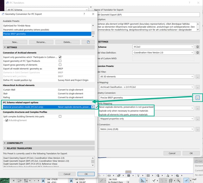This screenshot has width=203, height=183.
Task: Click the 3D box view icon in lower toolbar
Action: (119, 176)
